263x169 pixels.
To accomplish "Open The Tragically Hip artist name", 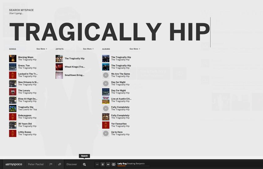I will (x=75, y=58).
